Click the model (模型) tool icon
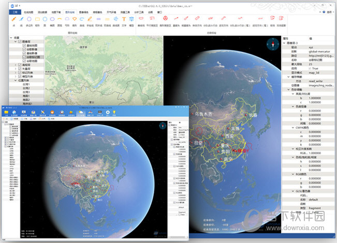The image size is (337, 243). point(131,19)
